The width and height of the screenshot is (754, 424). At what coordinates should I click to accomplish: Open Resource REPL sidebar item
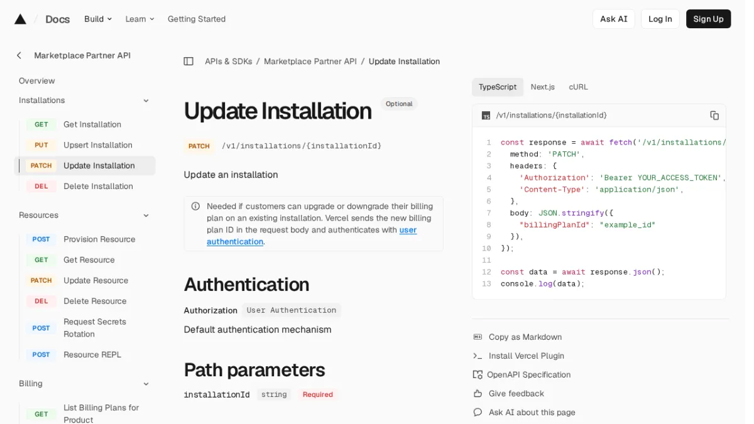coord(92,354)
